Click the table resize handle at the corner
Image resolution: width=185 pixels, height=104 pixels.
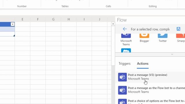[x=14, y=36]
